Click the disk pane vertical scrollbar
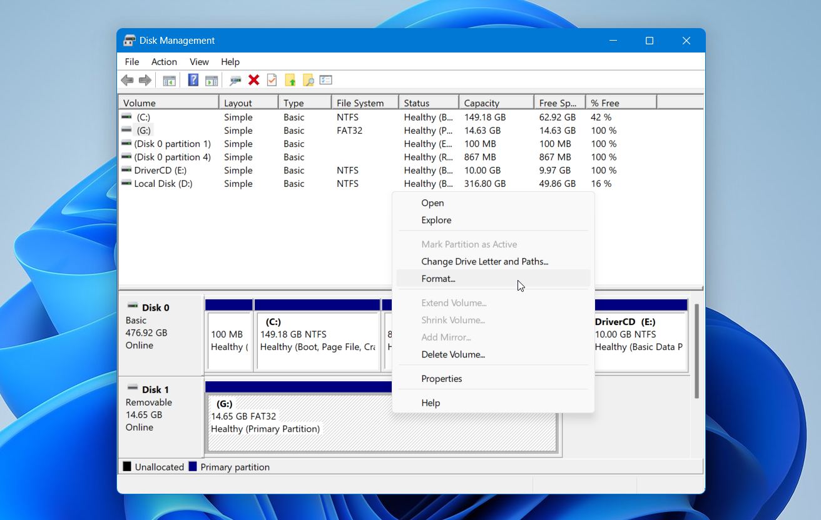This screenshot has width=821, height=520. coord(696,350)
